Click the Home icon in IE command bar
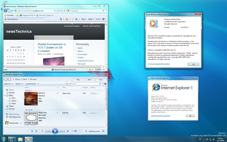 point(61,19)
